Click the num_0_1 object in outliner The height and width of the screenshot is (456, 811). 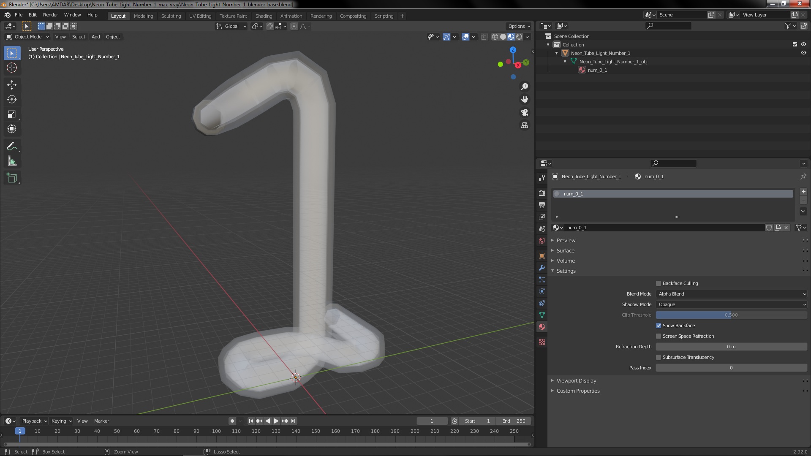[597, 70]
